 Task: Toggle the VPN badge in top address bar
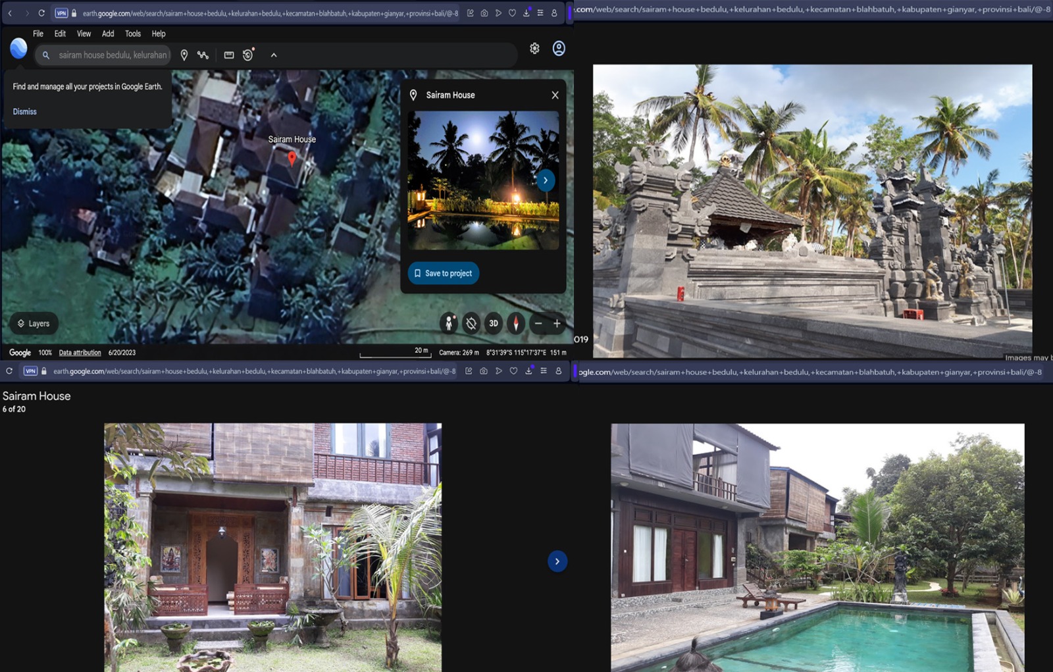click(x=61, y=13)
